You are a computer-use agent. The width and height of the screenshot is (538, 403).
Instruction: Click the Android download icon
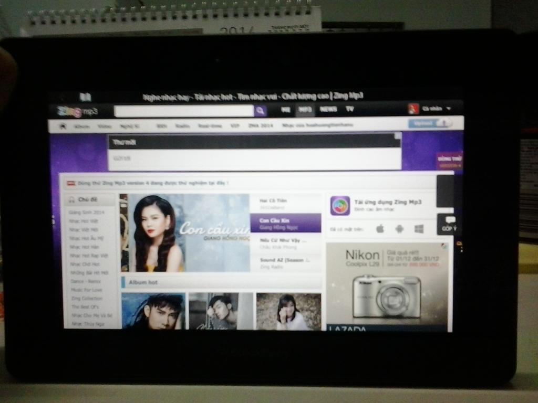tap(399, 229)
